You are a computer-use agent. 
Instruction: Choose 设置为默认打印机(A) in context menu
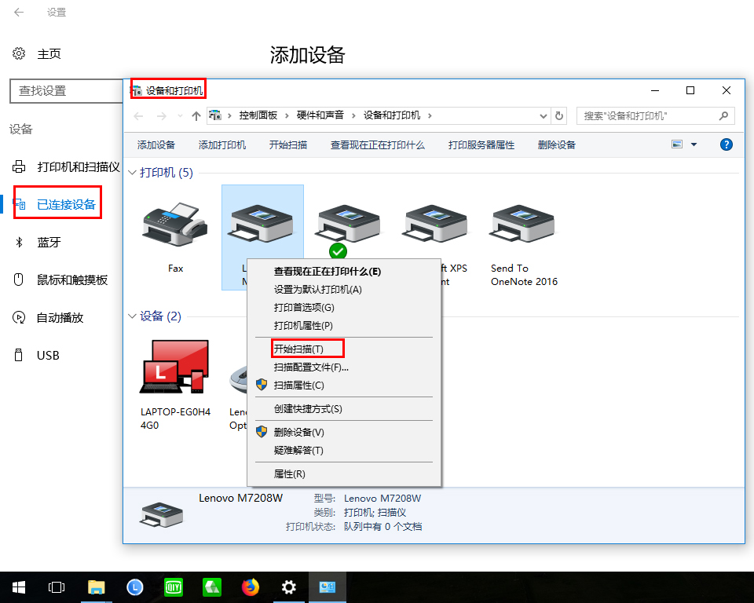point(344,290)
